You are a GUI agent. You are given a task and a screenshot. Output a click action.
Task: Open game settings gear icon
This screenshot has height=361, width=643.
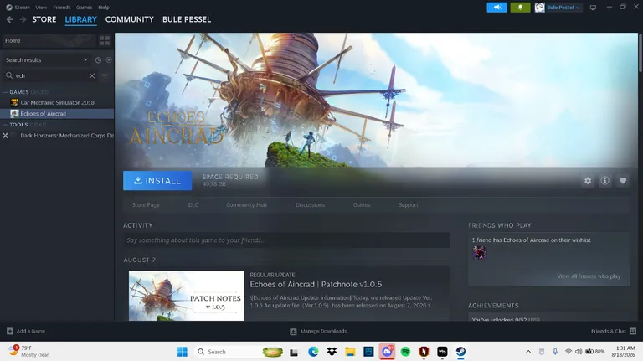click(588, 181)
